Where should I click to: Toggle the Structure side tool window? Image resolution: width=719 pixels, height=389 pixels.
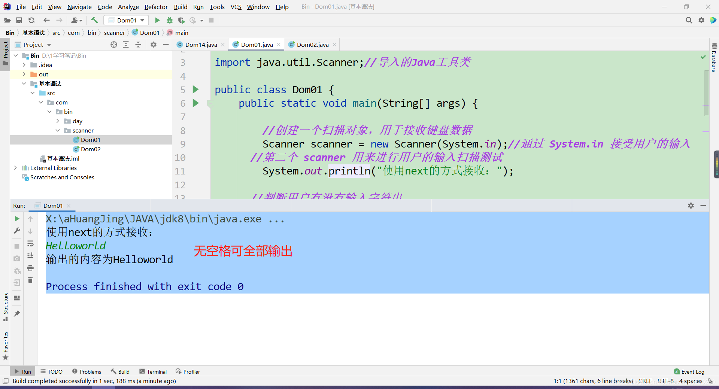[5, 307]
